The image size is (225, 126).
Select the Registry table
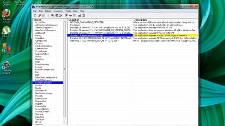tap(39, 104)
